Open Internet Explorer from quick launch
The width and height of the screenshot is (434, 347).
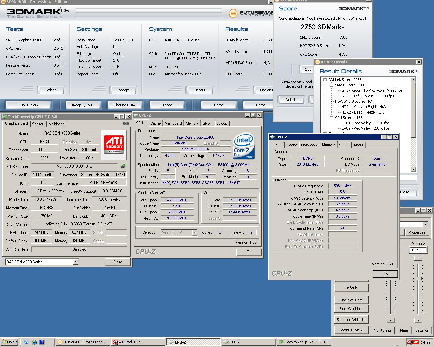[x=35, y=342]
